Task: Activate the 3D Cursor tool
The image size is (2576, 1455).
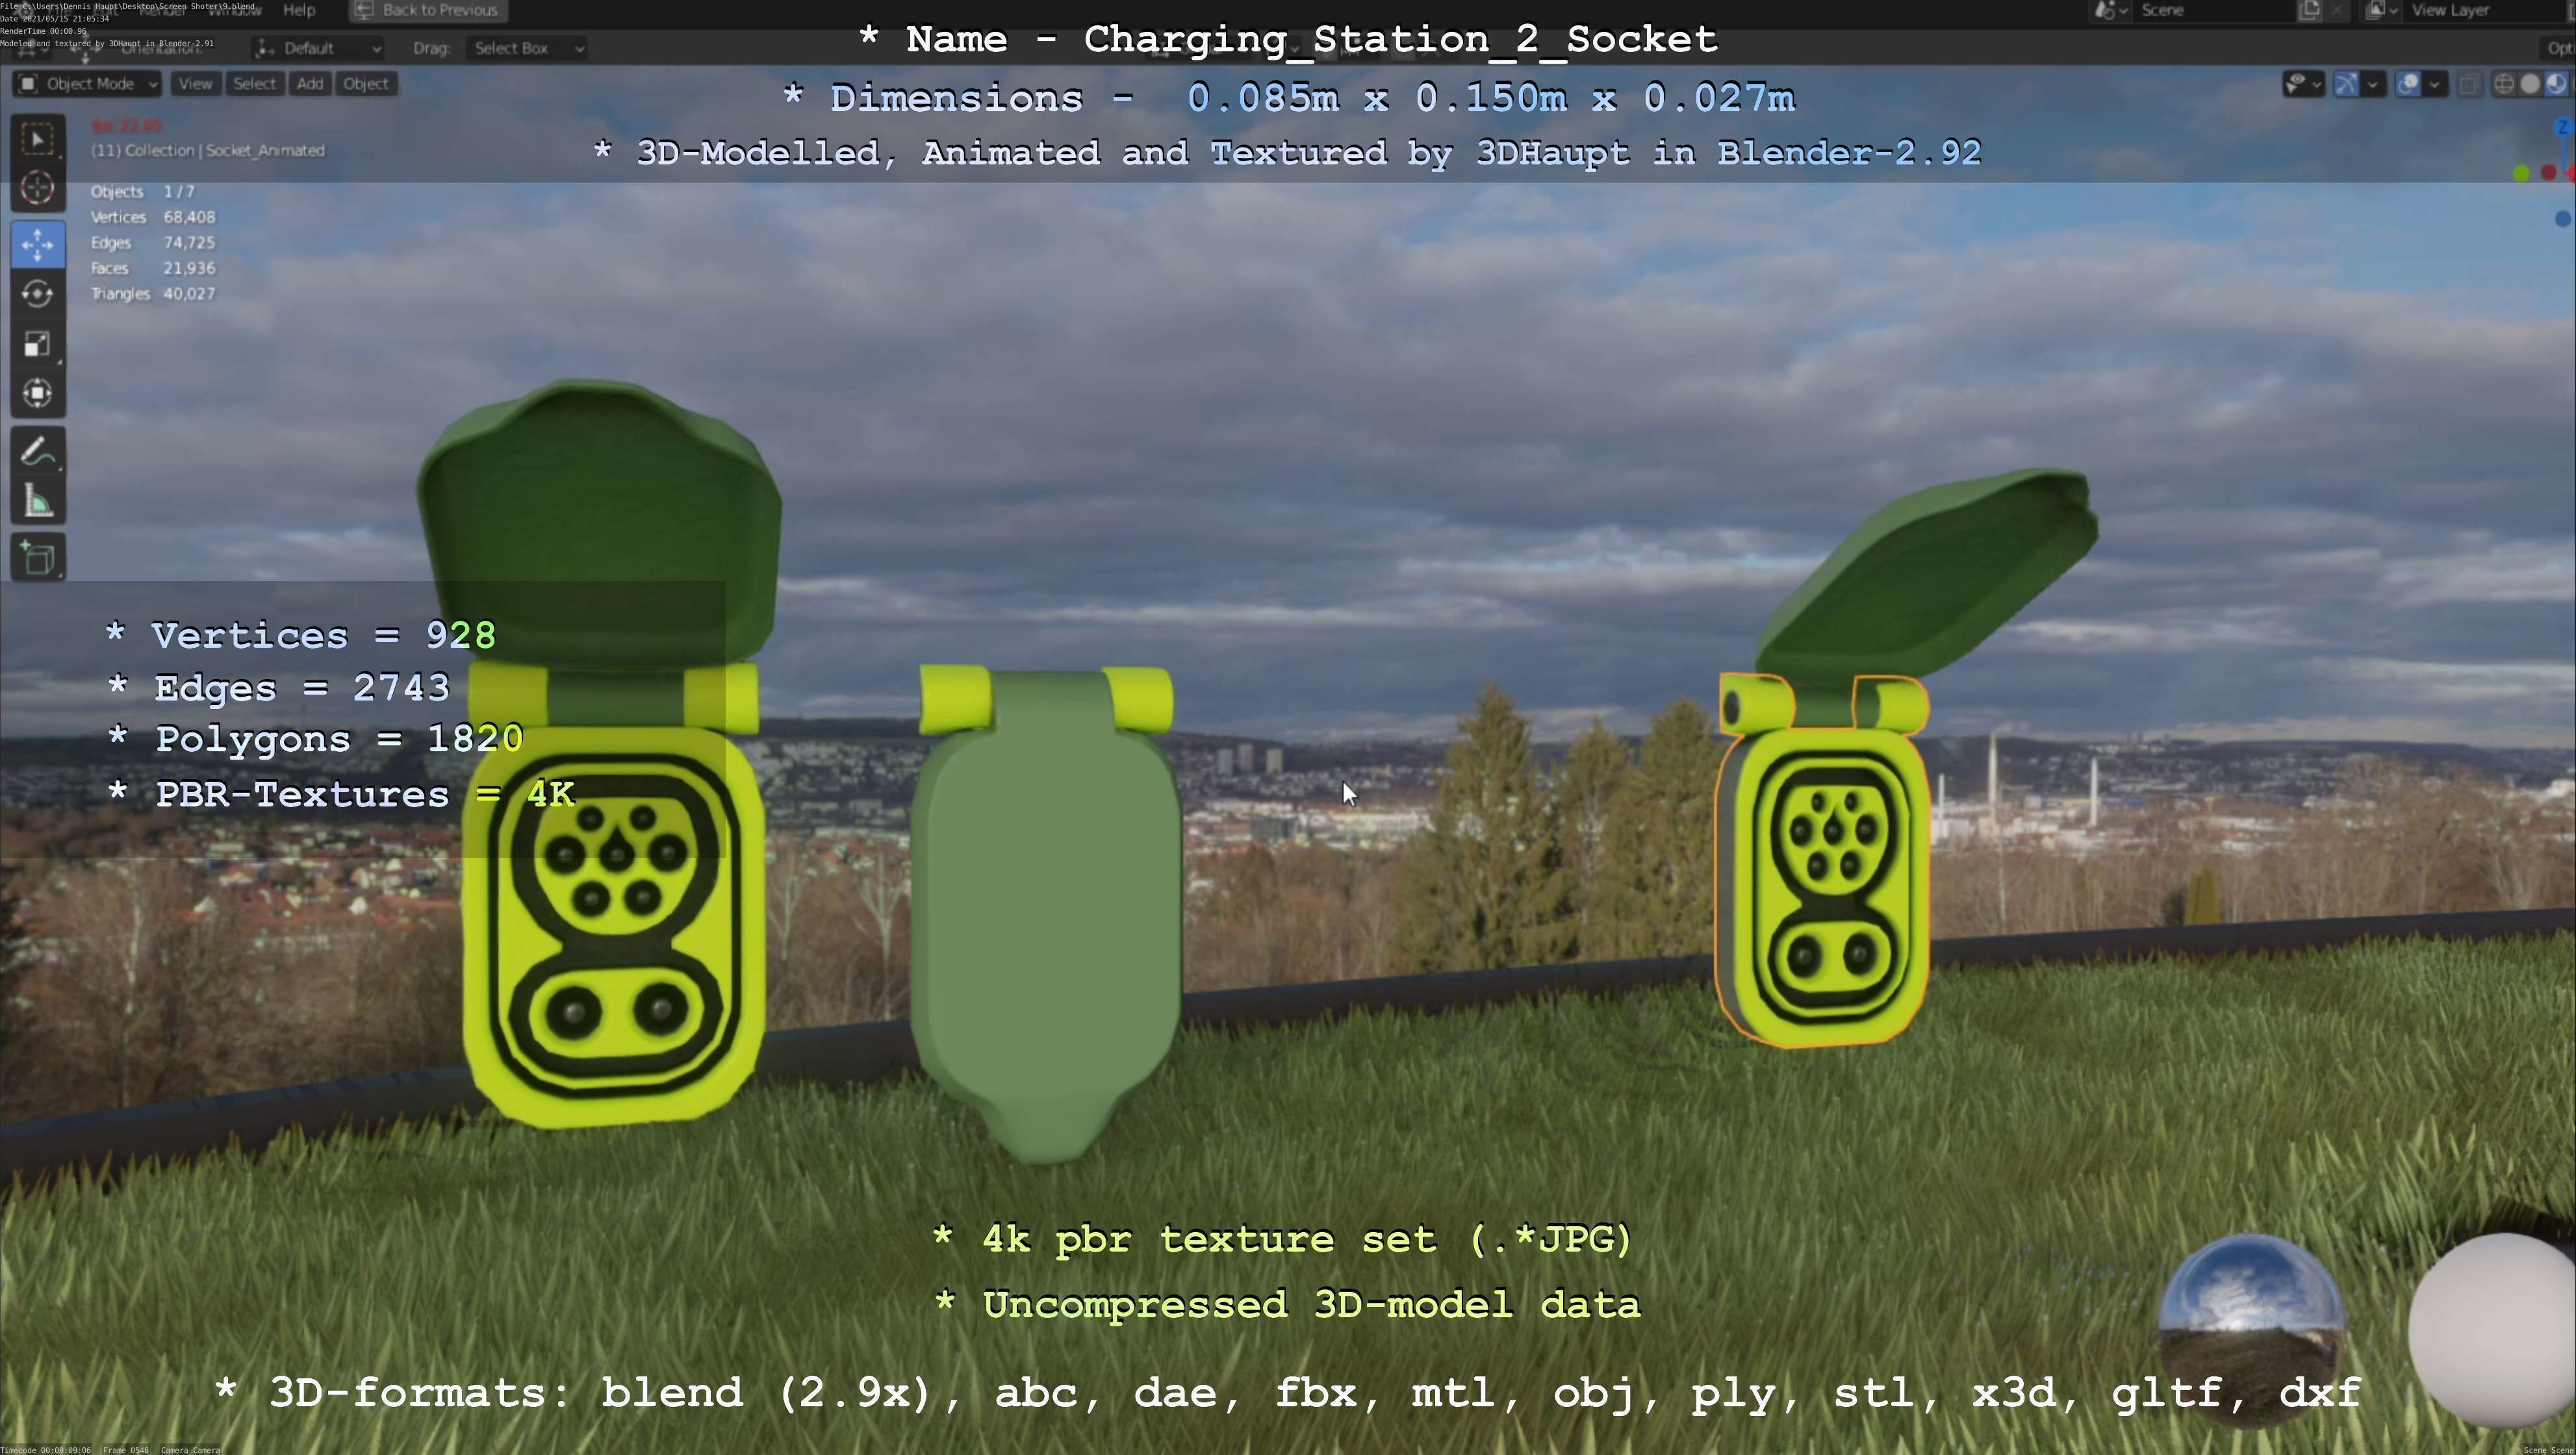Action: tap(38, 188)
